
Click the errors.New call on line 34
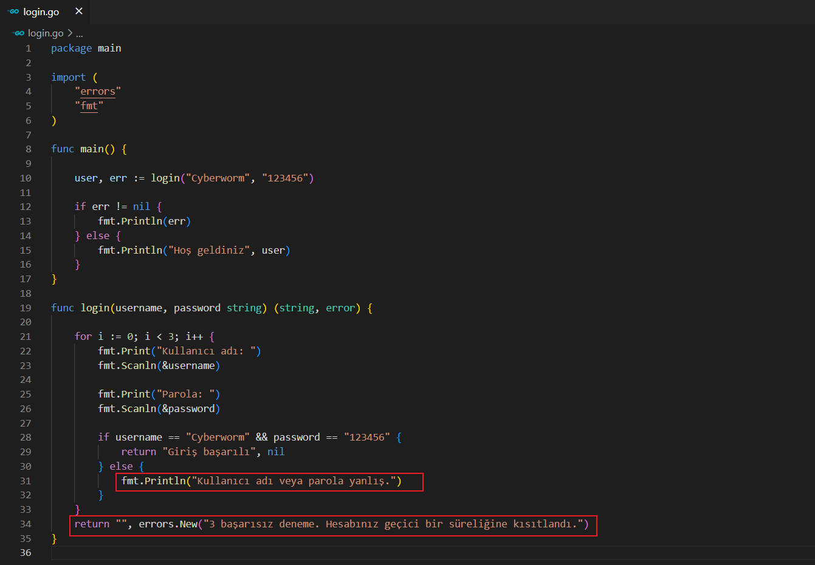(x=168, y=524)
